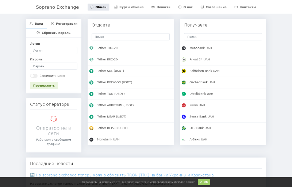Click the Поиск field under Получаете
The height and width of the screenshot is (187, 292).
click(x=223, y=37)
